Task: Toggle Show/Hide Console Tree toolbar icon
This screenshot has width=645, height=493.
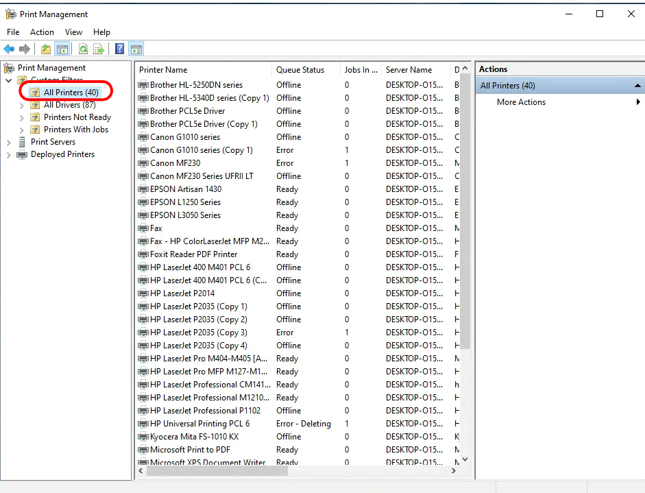Action: tap(62, 49)
